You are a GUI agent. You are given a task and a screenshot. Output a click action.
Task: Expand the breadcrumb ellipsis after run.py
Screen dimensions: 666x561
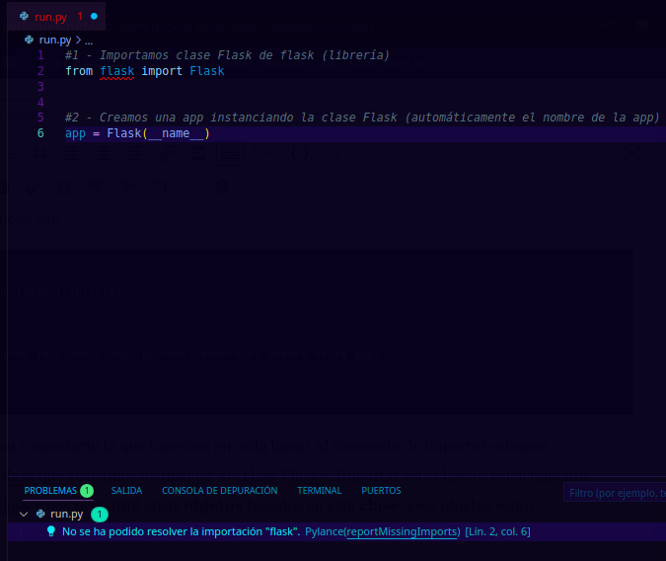pos(88,40)
